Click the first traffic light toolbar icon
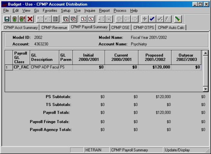Image resolution: width=211 pixels, height=154 pixels. [x=13, y=19]
